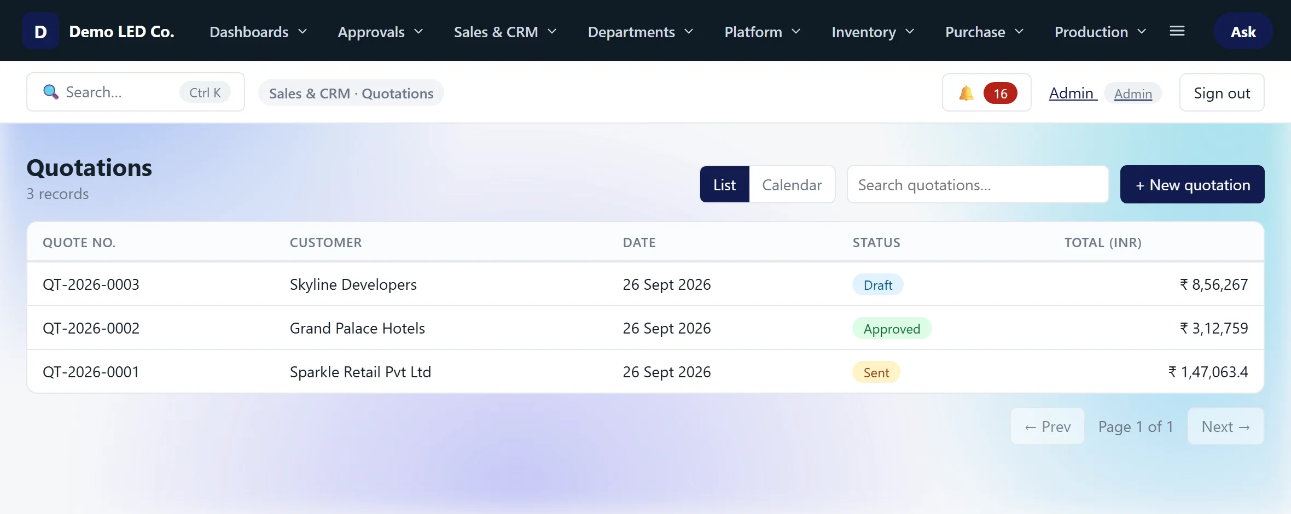This screenshot has width=1291, height=514.
Task: Expand the Approvals dropdown menu
Action: pyautogui.click(x=380, y=32)
